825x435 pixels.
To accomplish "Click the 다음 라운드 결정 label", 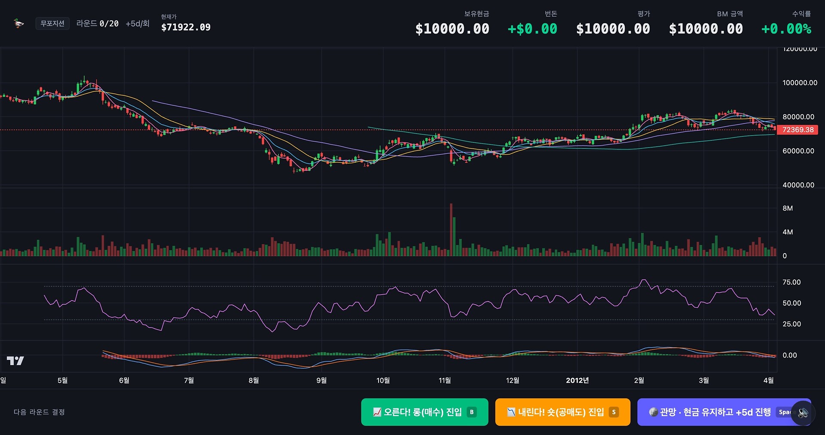I will pyautogui.click(x=39, y=412).
